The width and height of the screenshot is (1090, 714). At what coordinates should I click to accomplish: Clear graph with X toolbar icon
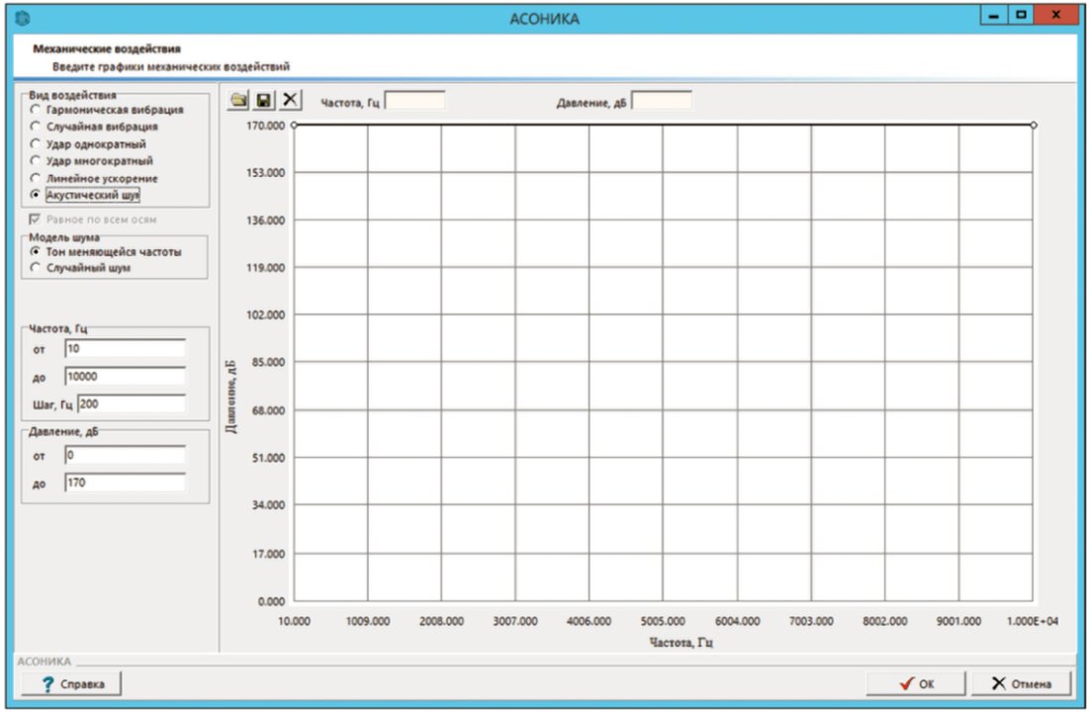point(290,100)
